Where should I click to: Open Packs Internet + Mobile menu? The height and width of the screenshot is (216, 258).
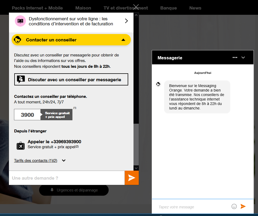click(37, 8)
